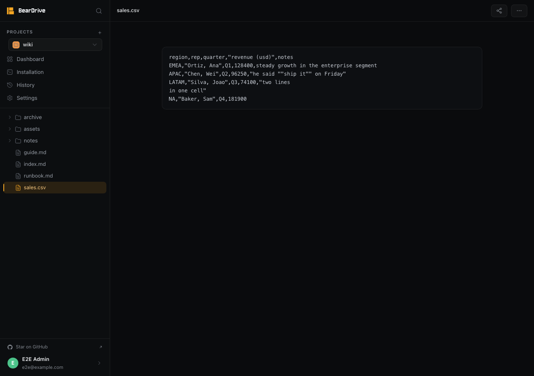
Task: Click the GitHub octocat icon
Action: click(x=10, y=347)
